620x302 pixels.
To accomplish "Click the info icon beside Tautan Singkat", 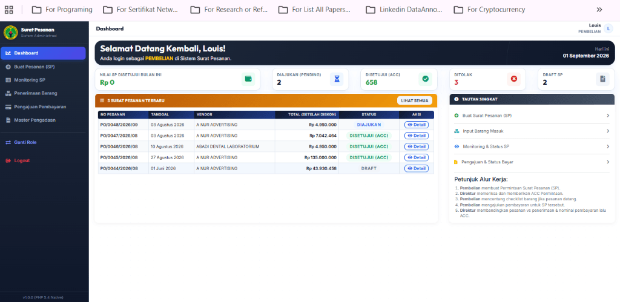I will 457,99.
